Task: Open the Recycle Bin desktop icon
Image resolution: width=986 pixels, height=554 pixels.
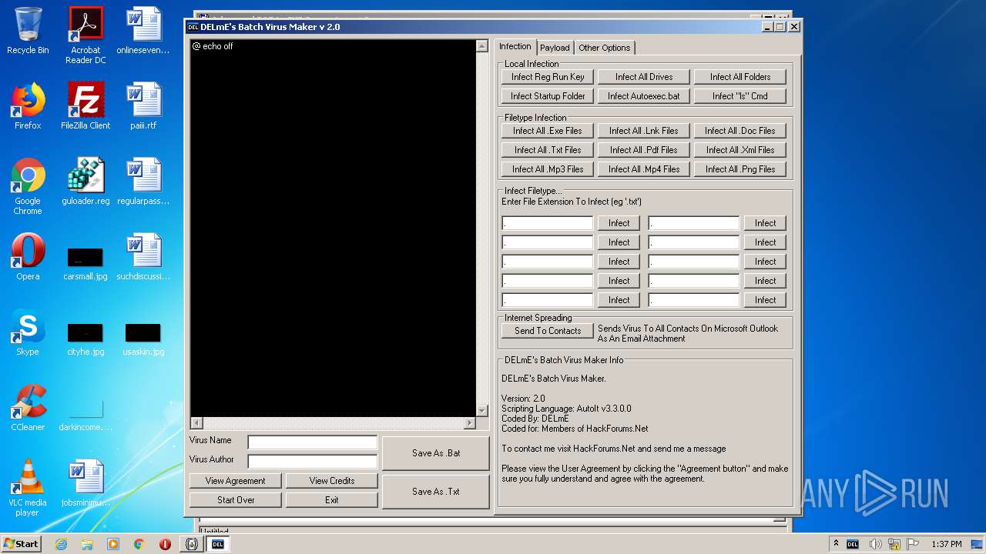Action: point(28,31)
